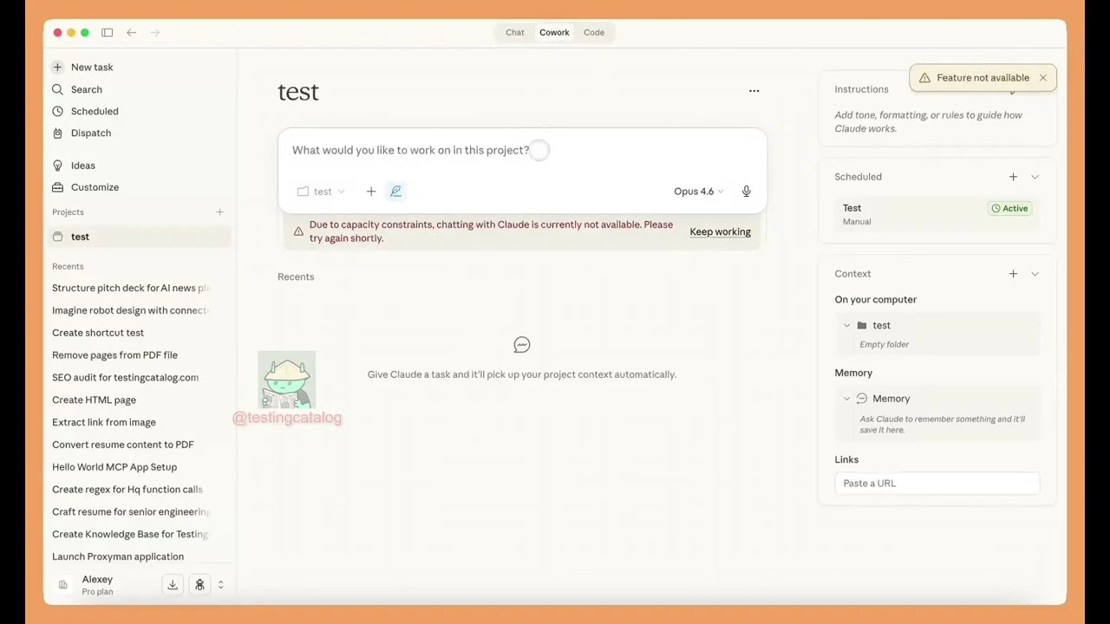Click the Instructions panel text

[928, 121]
